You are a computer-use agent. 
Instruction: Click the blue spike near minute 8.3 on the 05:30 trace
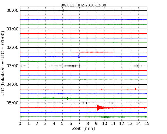(x=90, y=112)
